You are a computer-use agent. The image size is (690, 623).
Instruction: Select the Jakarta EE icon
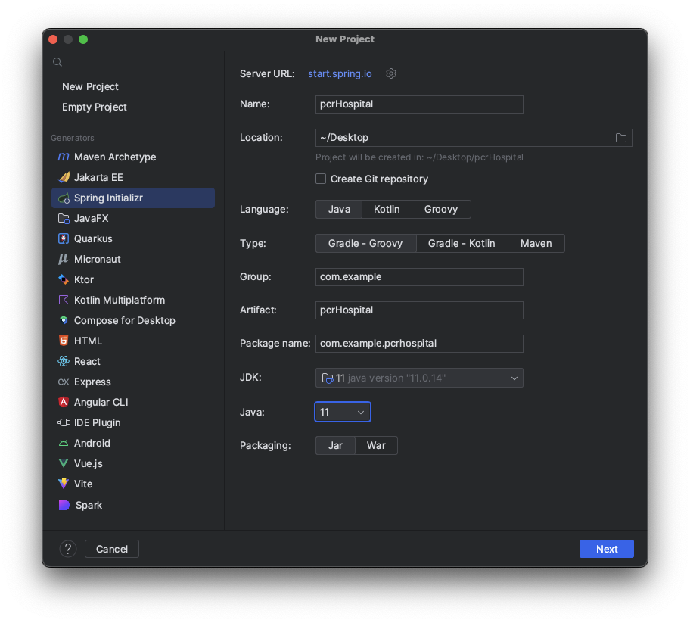coord(64,177)
